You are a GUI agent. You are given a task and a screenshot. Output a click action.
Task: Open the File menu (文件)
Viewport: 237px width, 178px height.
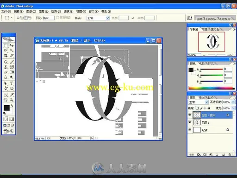pyautogui.click(x=6, y=12)
